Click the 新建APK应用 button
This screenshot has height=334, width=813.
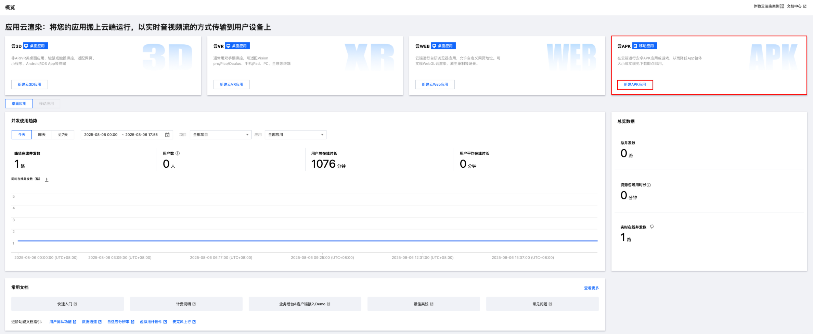click(x=635, y=85)
